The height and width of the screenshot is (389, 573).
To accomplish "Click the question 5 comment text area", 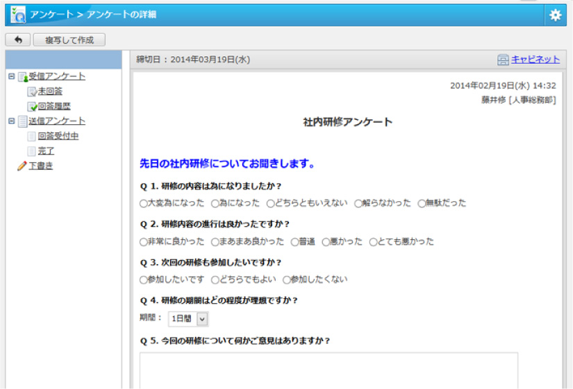I will click(329, 370).
